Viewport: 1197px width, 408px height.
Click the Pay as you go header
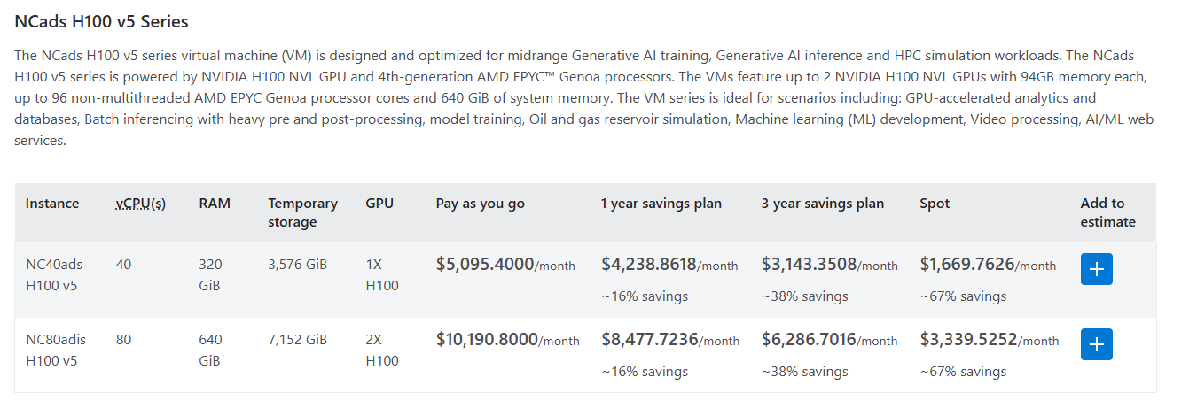480,204
